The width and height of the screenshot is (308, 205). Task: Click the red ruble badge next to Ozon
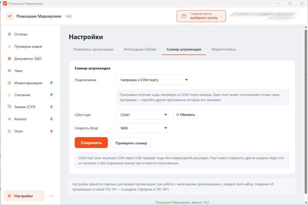(x=51, y=131)
